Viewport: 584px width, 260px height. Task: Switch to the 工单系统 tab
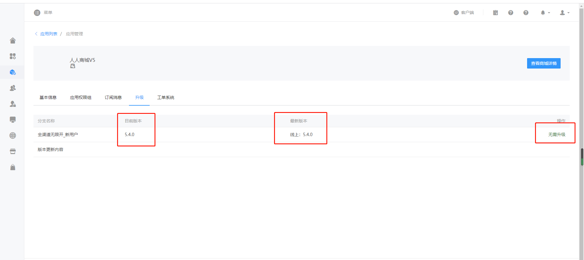click(x=166, y=97)
